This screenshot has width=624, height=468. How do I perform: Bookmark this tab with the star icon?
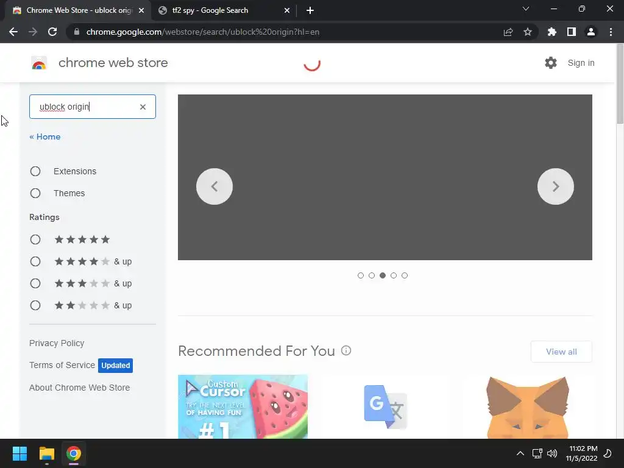pyautogui.click(x=528, y=32)
